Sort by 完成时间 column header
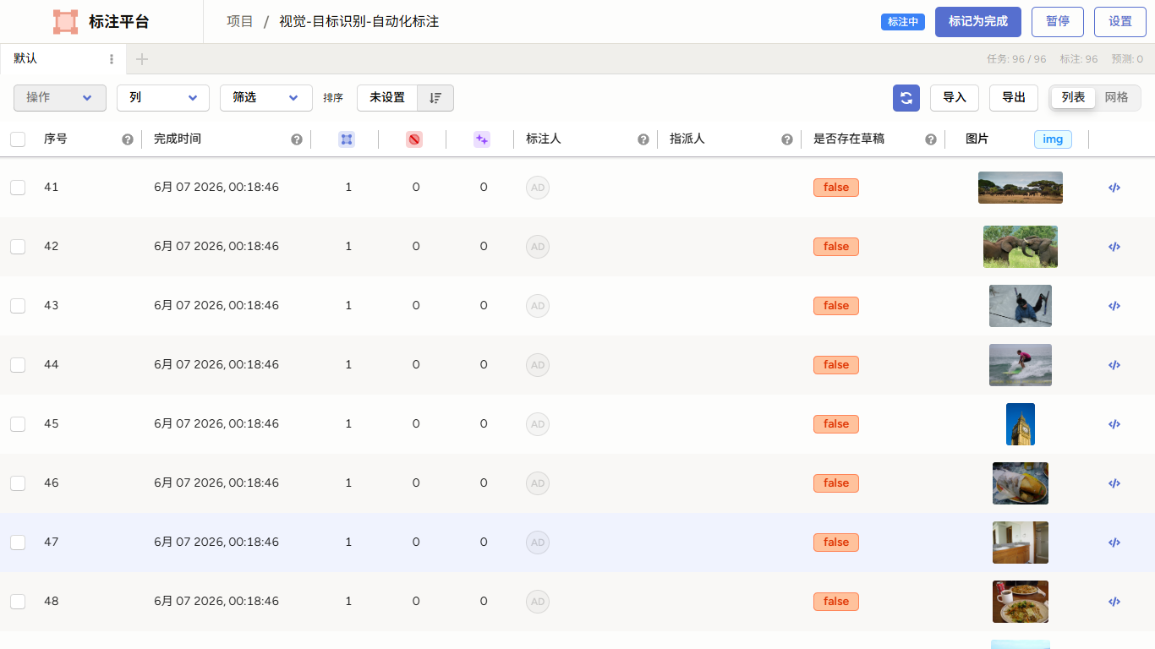Image resolution: width=1155 pixels, height=649 pixels. [178, 139]
